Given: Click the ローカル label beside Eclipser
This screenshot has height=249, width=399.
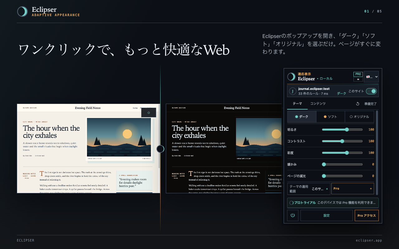Looking at the screenshot, I should coord(326,79).
